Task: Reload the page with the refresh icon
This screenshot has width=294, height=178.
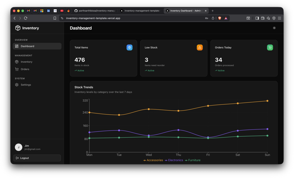Action: click(26, 18)
